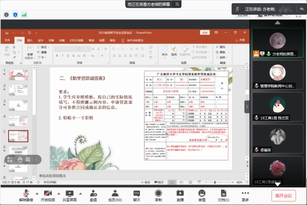Toggle Bold formatting in font group
Image resolution: width=307 pixels, height=205 pixels.
[x=57, y=56]
